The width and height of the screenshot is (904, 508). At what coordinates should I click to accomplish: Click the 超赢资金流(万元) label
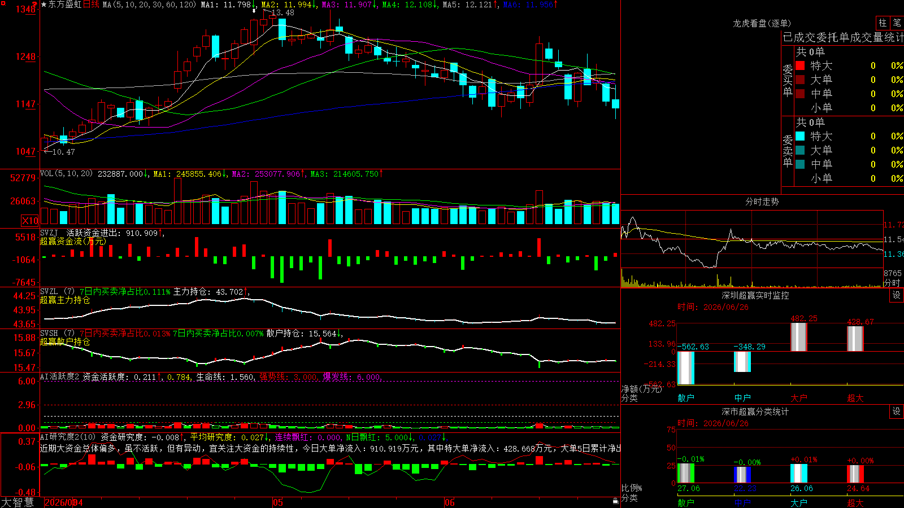[73, 242]
